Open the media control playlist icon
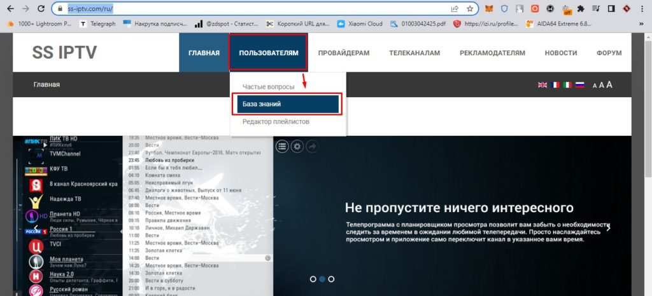652x296 pixels. pyautogui.click(x=596, y=8)
